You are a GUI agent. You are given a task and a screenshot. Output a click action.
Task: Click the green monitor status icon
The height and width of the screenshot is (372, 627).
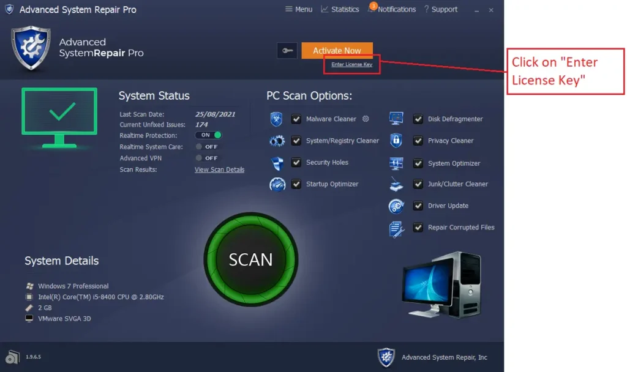click(x=59, y=117)
